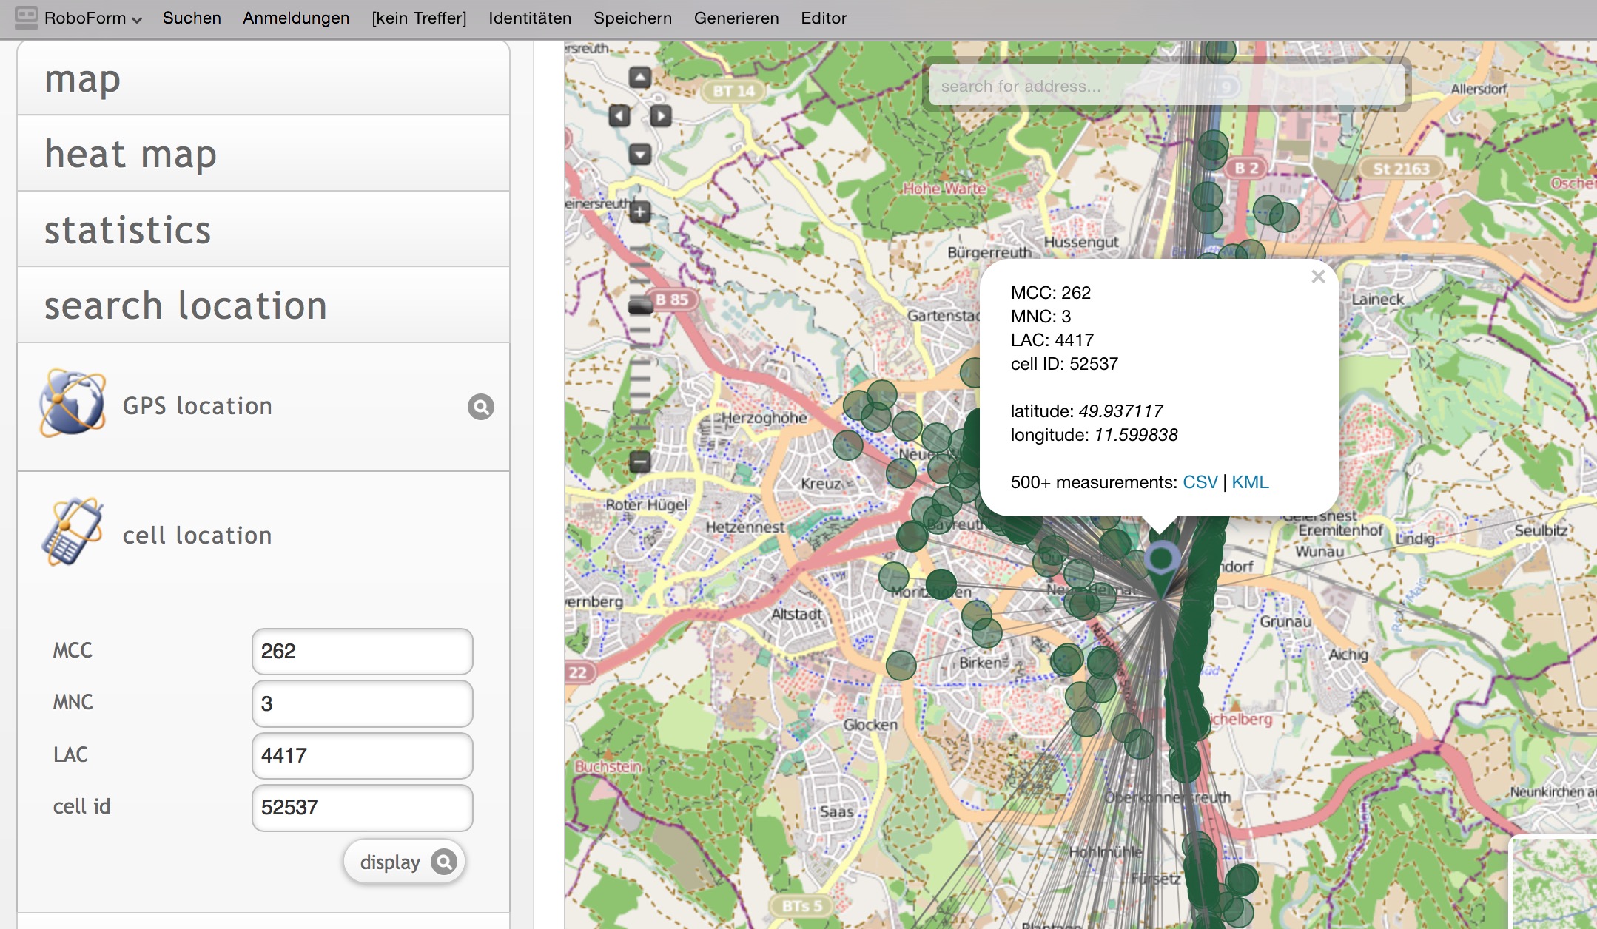Image resolution: width=1597 pixels, height=929 pixels.
Task: Open Anmeldungen in RoboForm toolbar
Action: 296,18
